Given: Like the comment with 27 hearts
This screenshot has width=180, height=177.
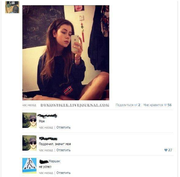Looking at the screenshot, I should 166,150.
